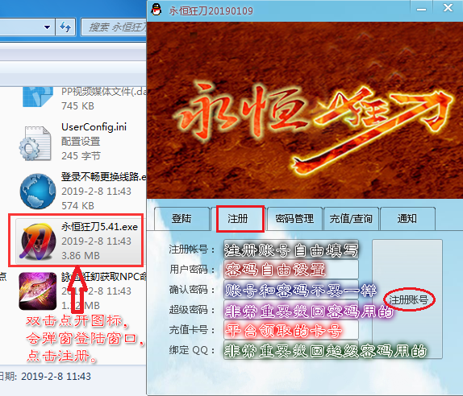The height and width of the screenshot is (396, 463).
Task: Click the 永恒狂刀5.41.exe file name
Action: [99, 227]
